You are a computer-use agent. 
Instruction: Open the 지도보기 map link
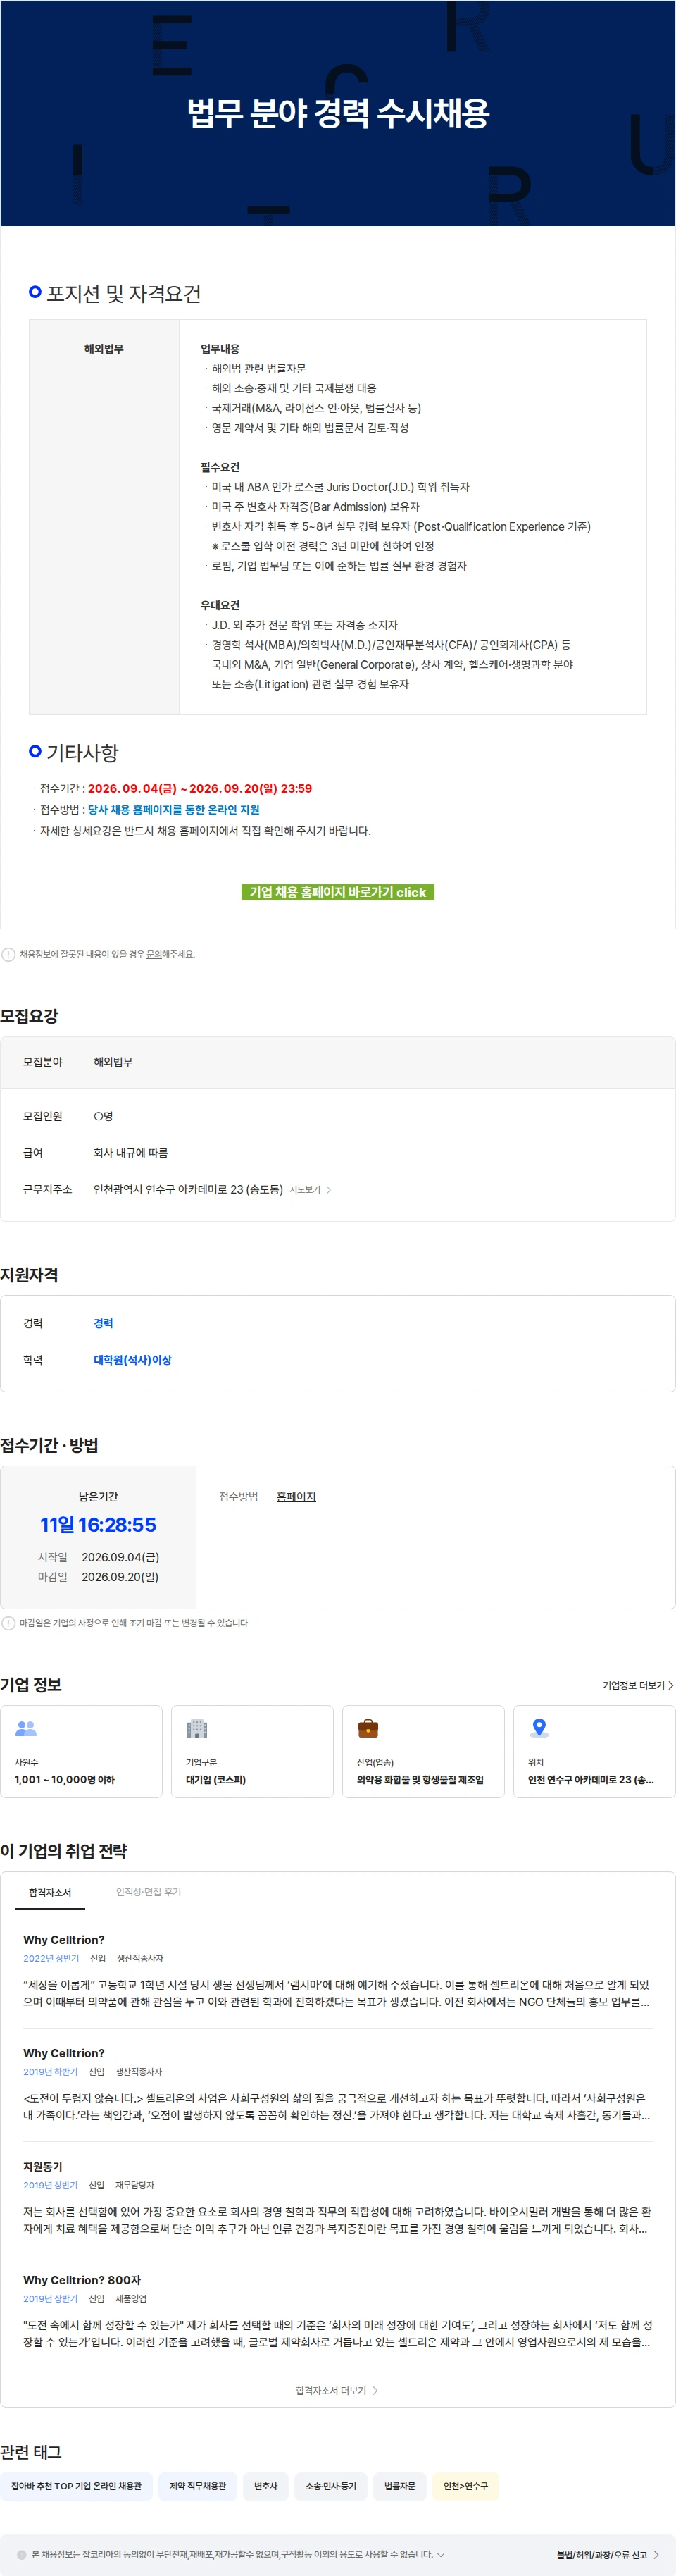[305, 1190]
